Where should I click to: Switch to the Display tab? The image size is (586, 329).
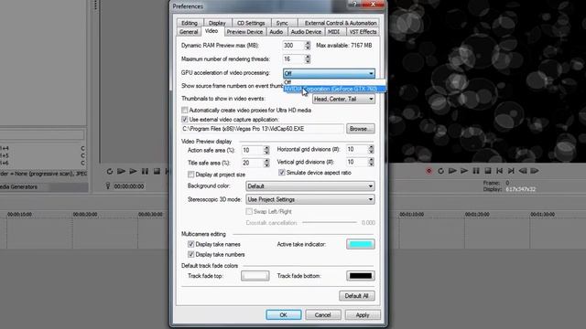pos(217,23)
